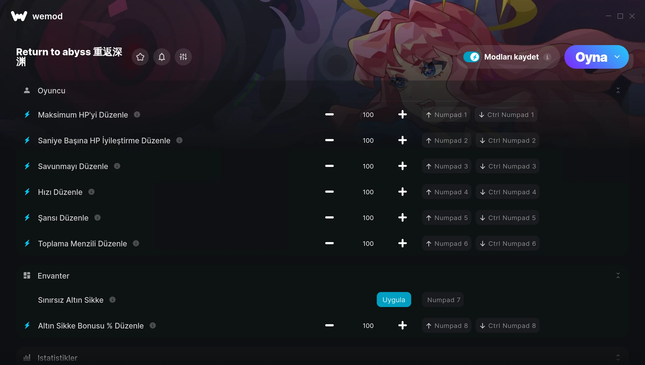Favorite the game with the star icon
Screen dimensions: 645x365
tap(140, 57)
